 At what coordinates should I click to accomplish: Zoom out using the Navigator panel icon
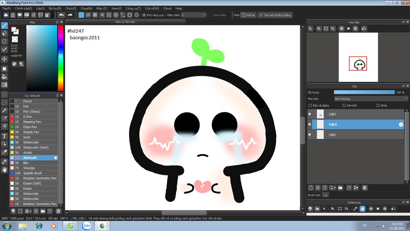pyautogui.click(x=333, y=28)
